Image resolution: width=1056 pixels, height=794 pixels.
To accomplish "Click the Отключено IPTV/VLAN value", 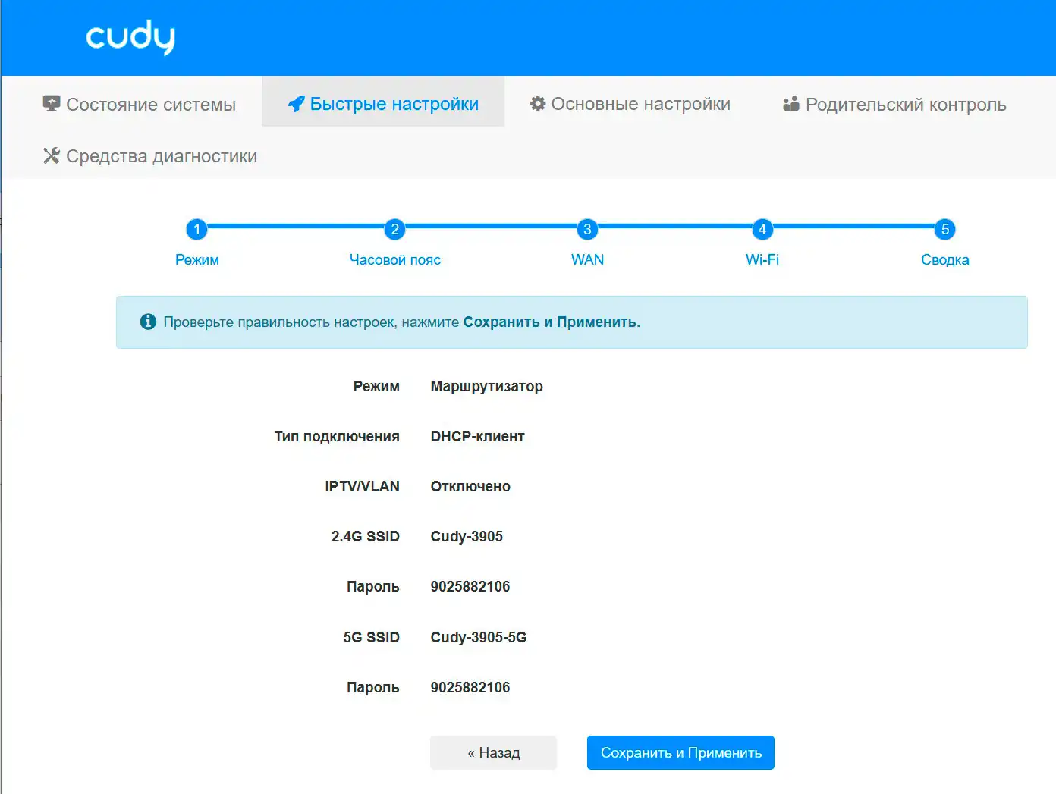I will (470, 486).
